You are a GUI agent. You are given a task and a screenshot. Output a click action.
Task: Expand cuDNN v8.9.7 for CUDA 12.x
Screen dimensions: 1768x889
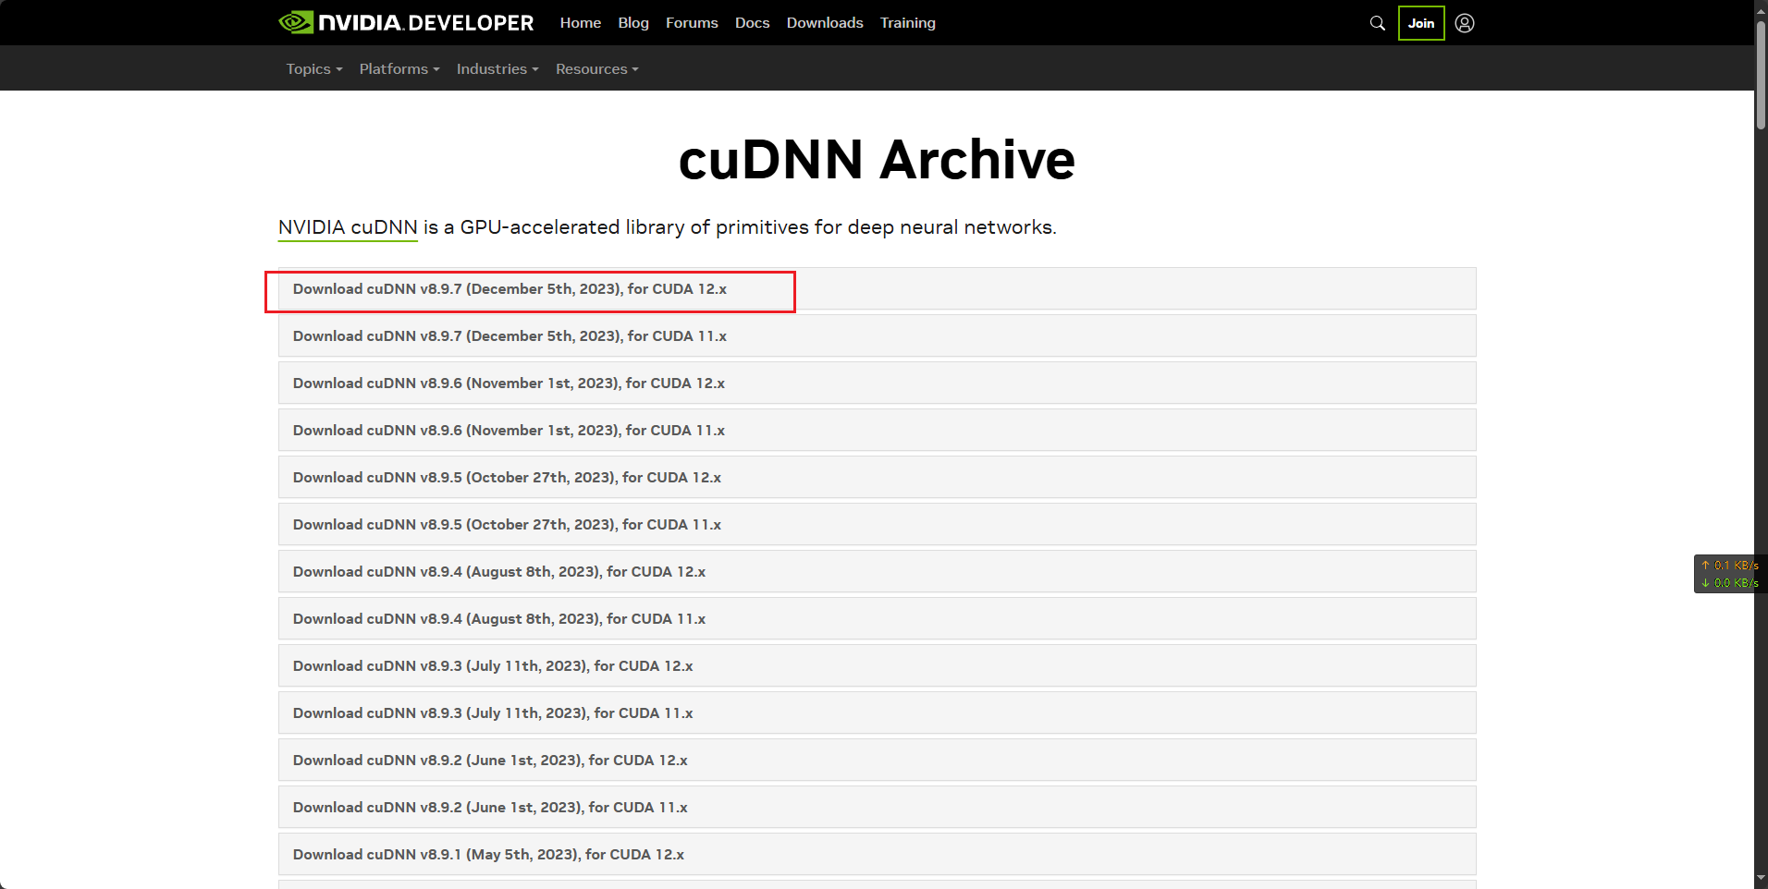point(510,289)
